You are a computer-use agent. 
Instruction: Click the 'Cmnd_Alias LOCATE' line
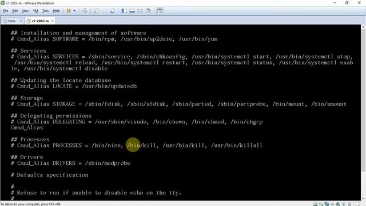74,86
